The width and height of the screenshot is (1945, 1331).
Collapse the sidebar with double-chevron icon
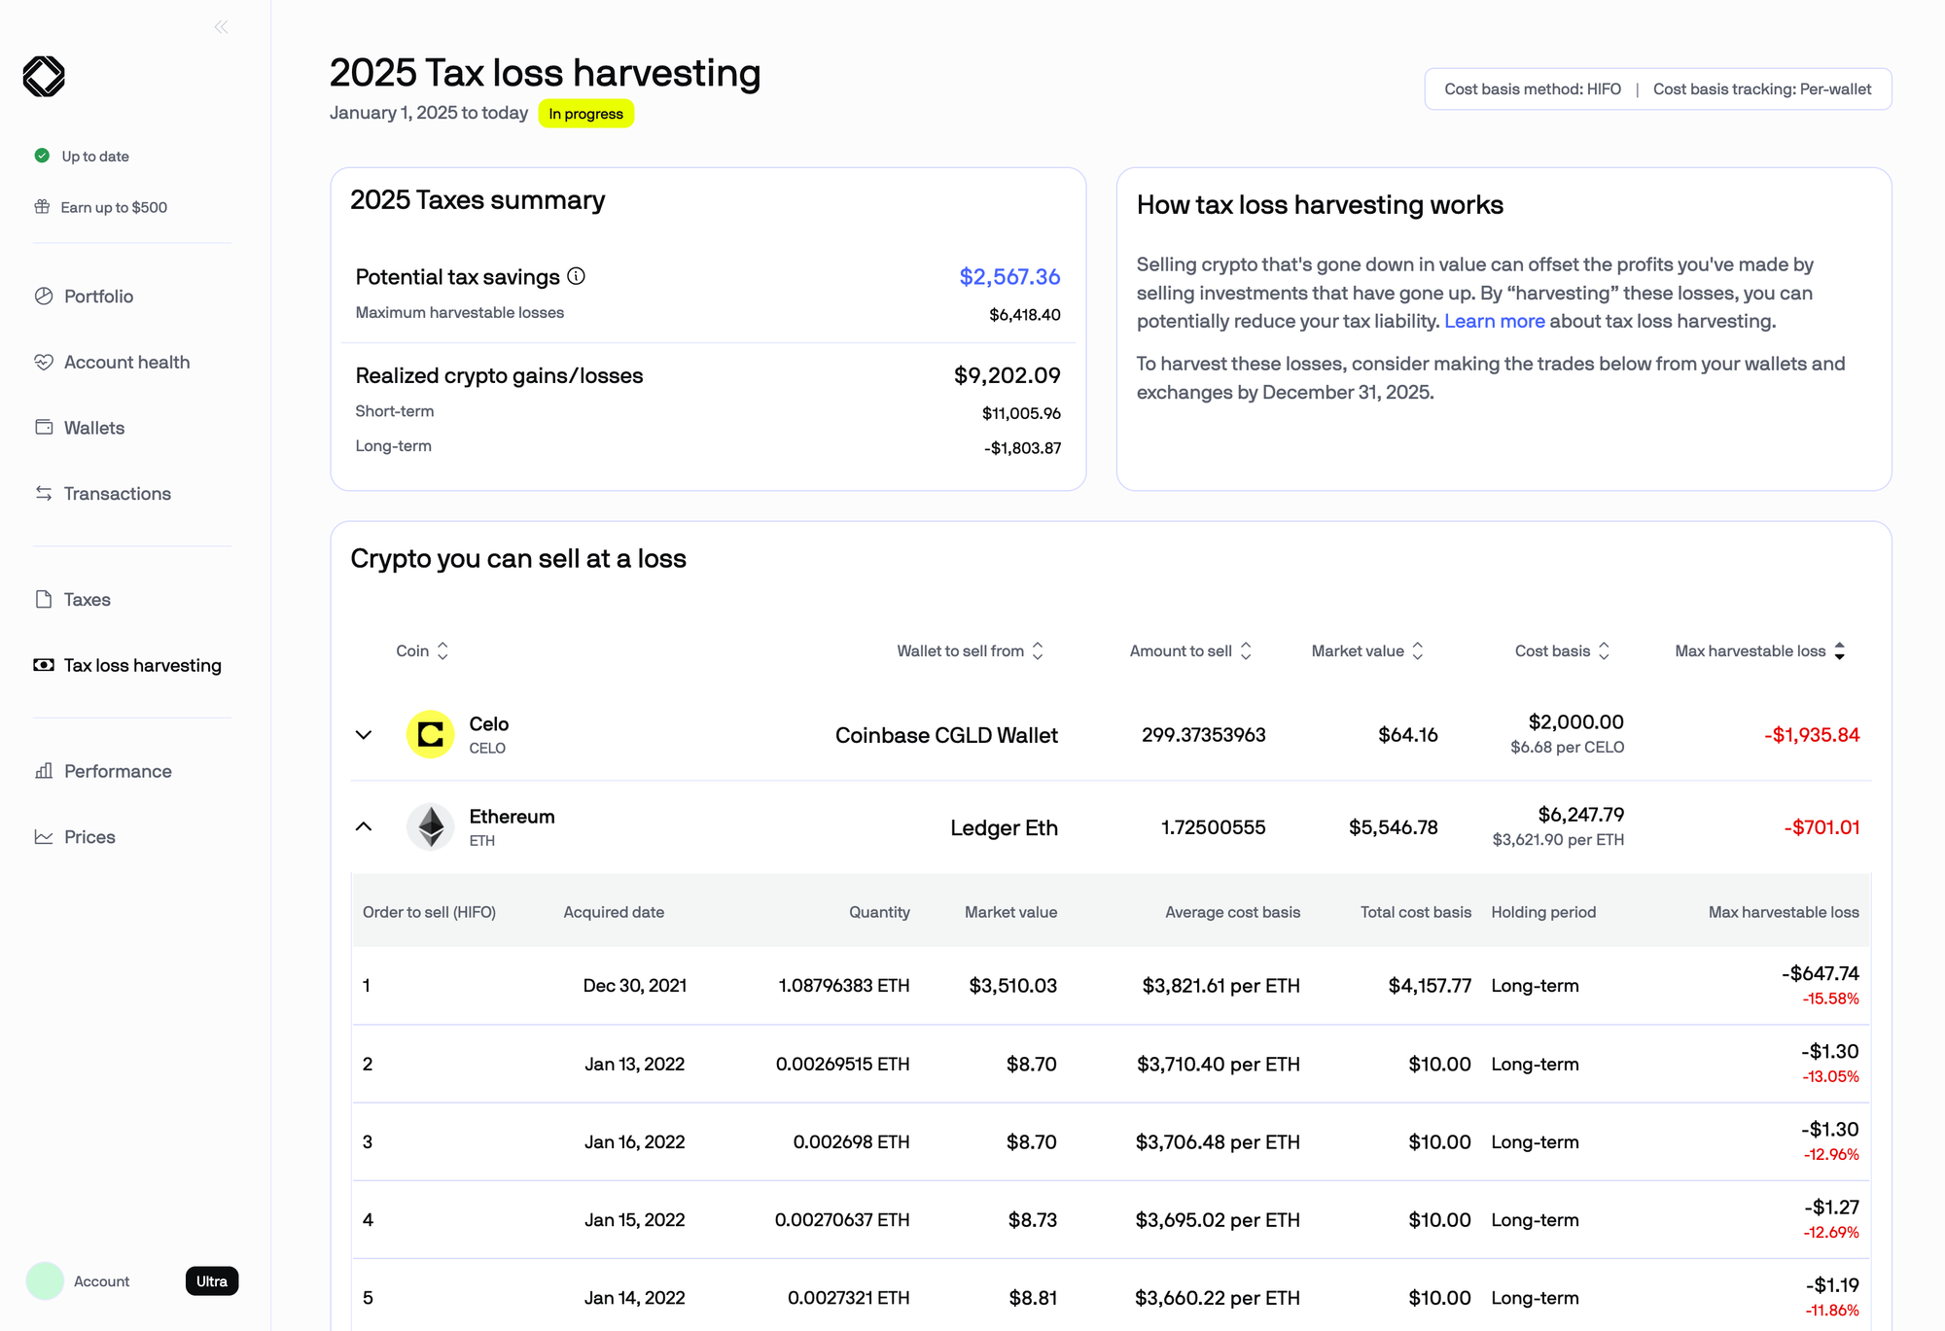[x=221, y=27]
